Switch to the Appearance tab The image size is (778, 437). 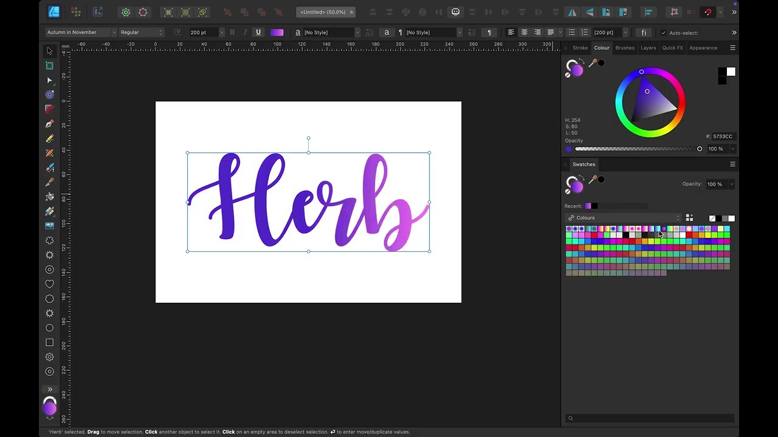click(703, 48)
